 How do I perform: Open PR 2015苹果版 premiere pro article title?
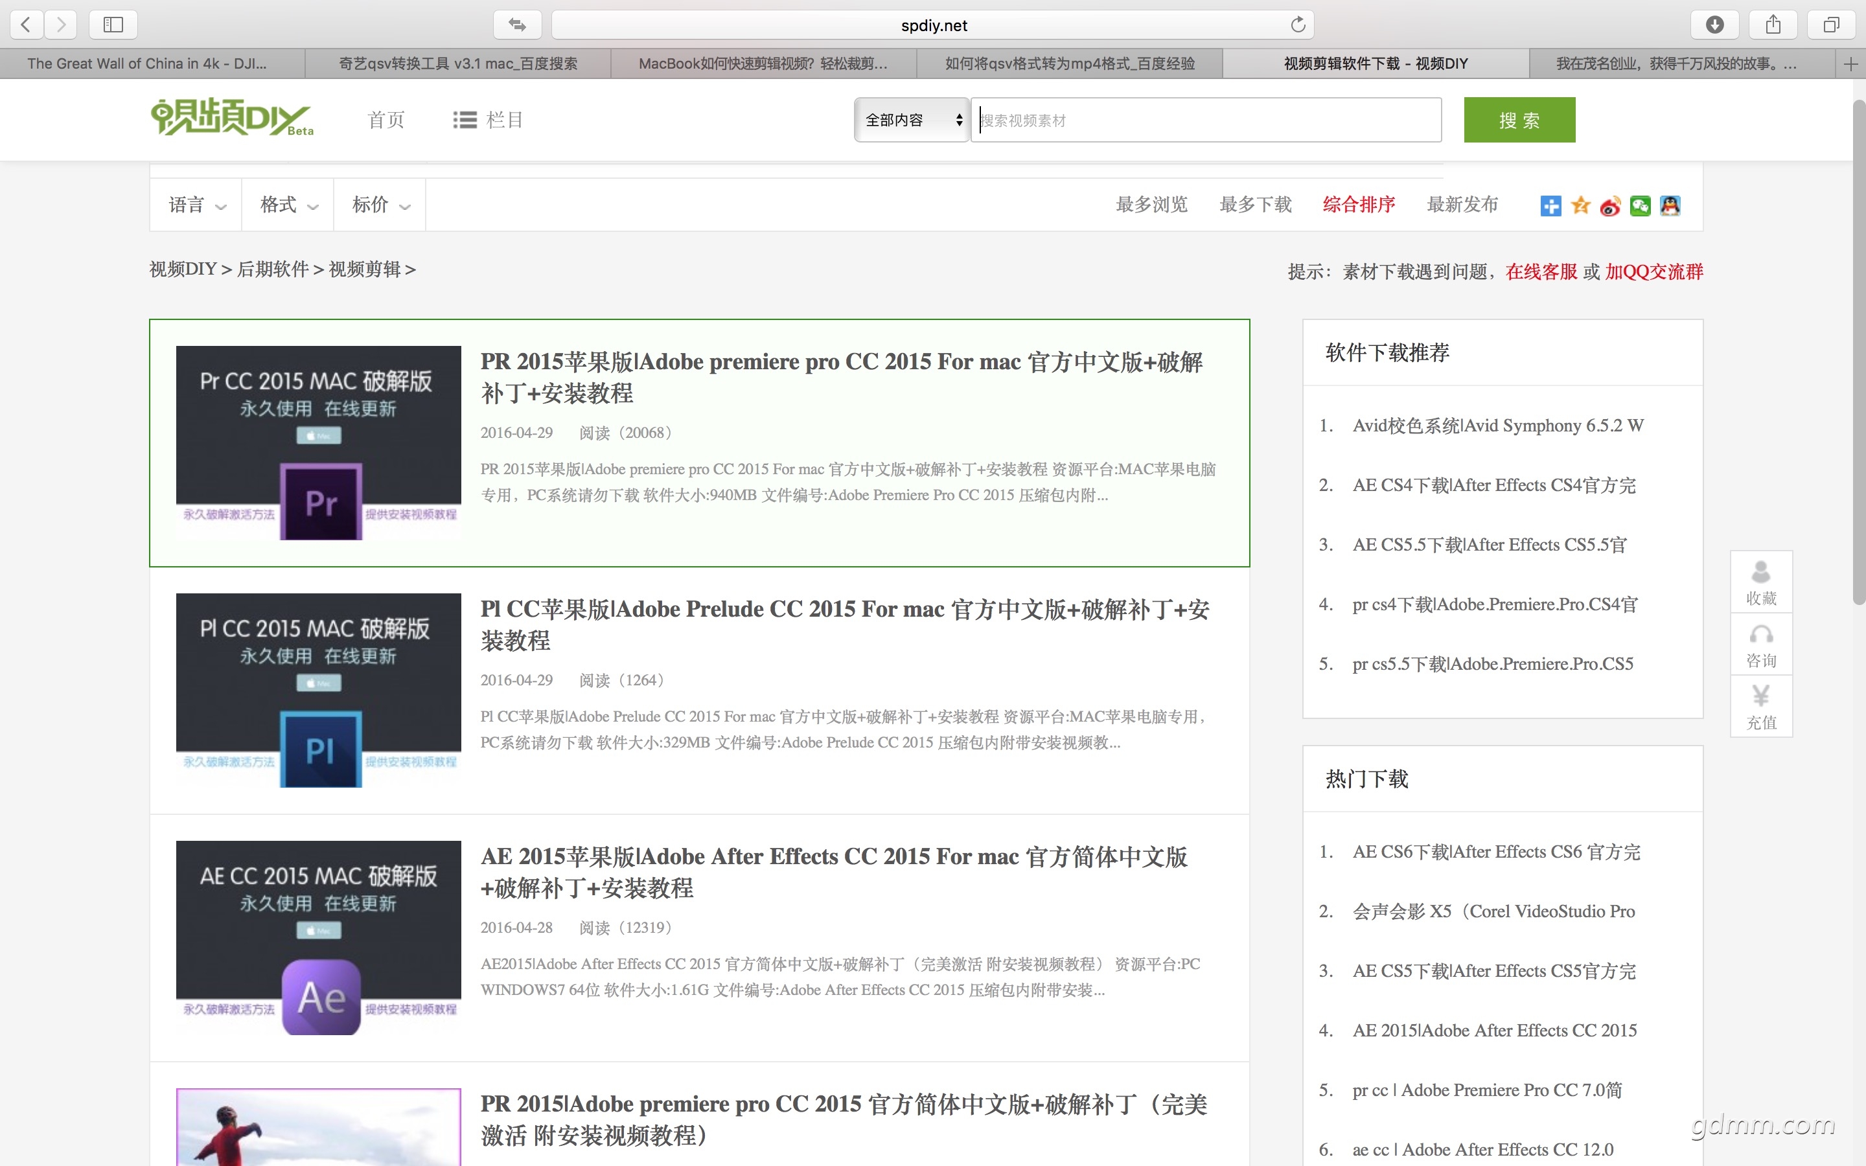click(841, 377)
